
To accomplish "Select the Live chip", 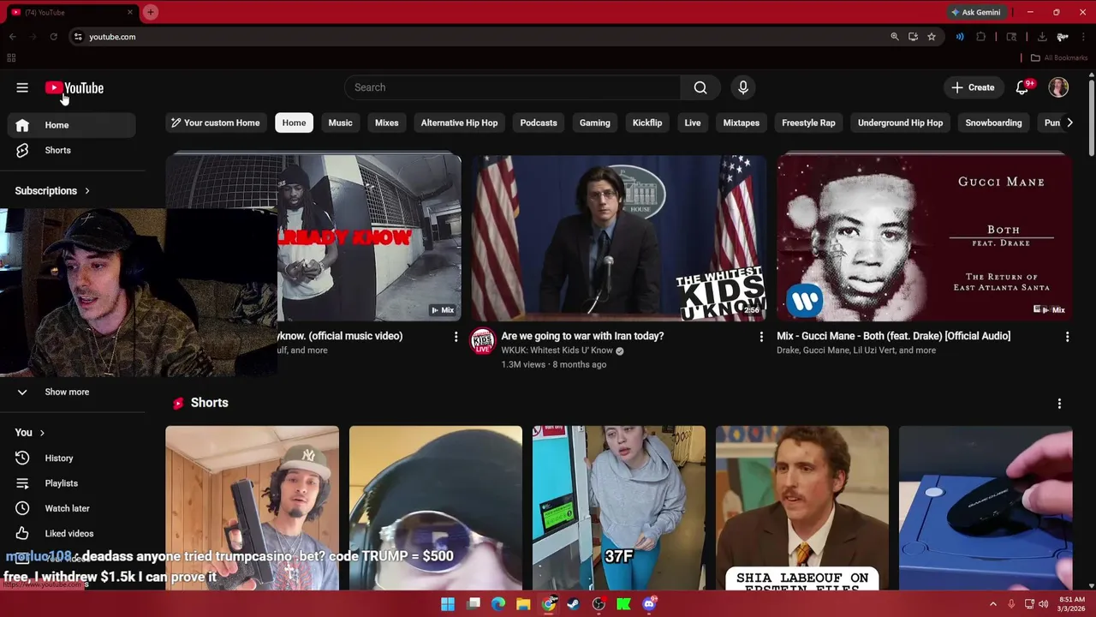I will [x=693, y=123].
